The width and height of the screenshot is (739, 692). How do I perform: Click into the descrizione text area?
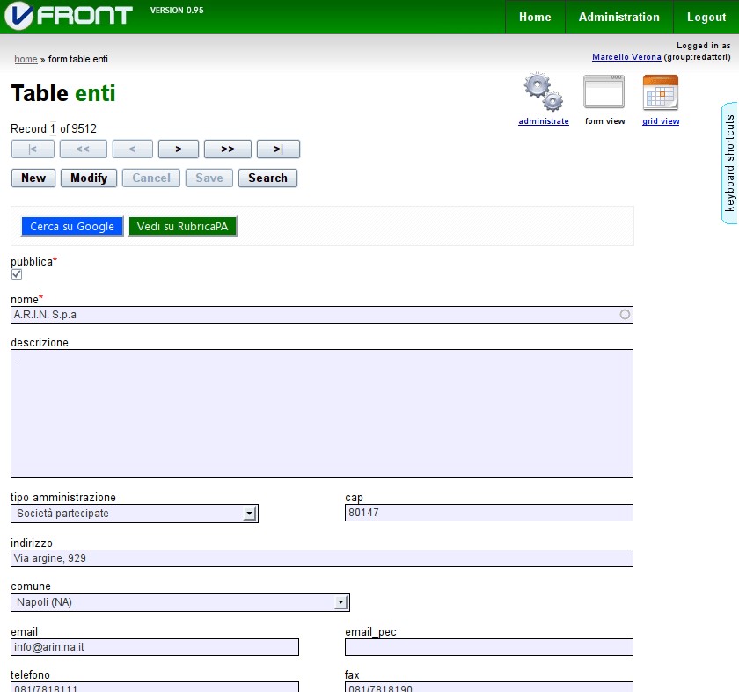pos(321,413)
